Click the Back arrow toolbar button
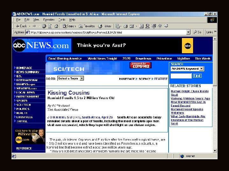Viewport: 229px width, 171px height. pos(21,26)
